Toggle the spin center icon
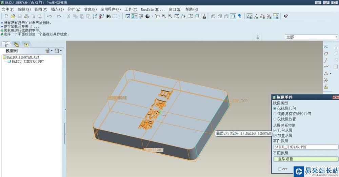 point(134,16)
